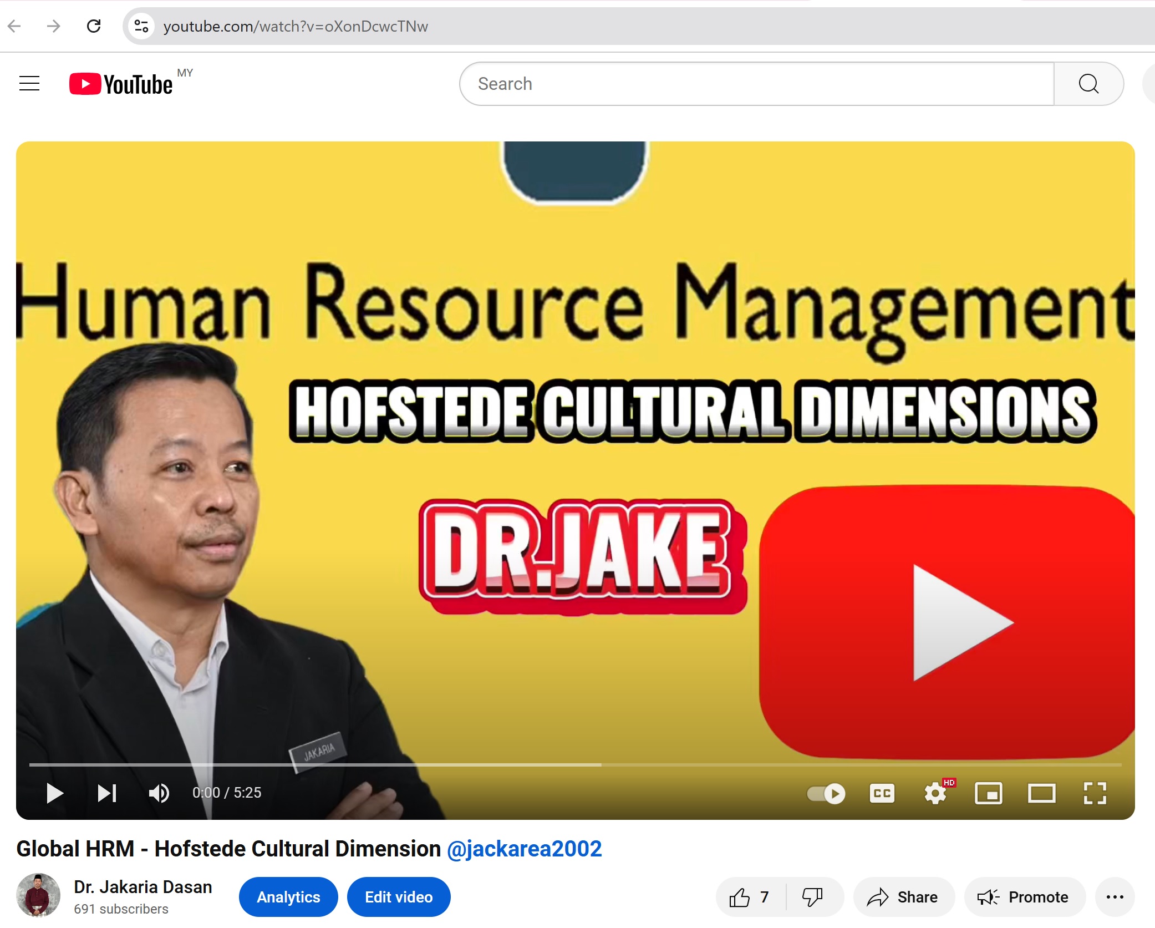
Task: Open more actions ellipsis menu
Action: [x=1115, y=897]
